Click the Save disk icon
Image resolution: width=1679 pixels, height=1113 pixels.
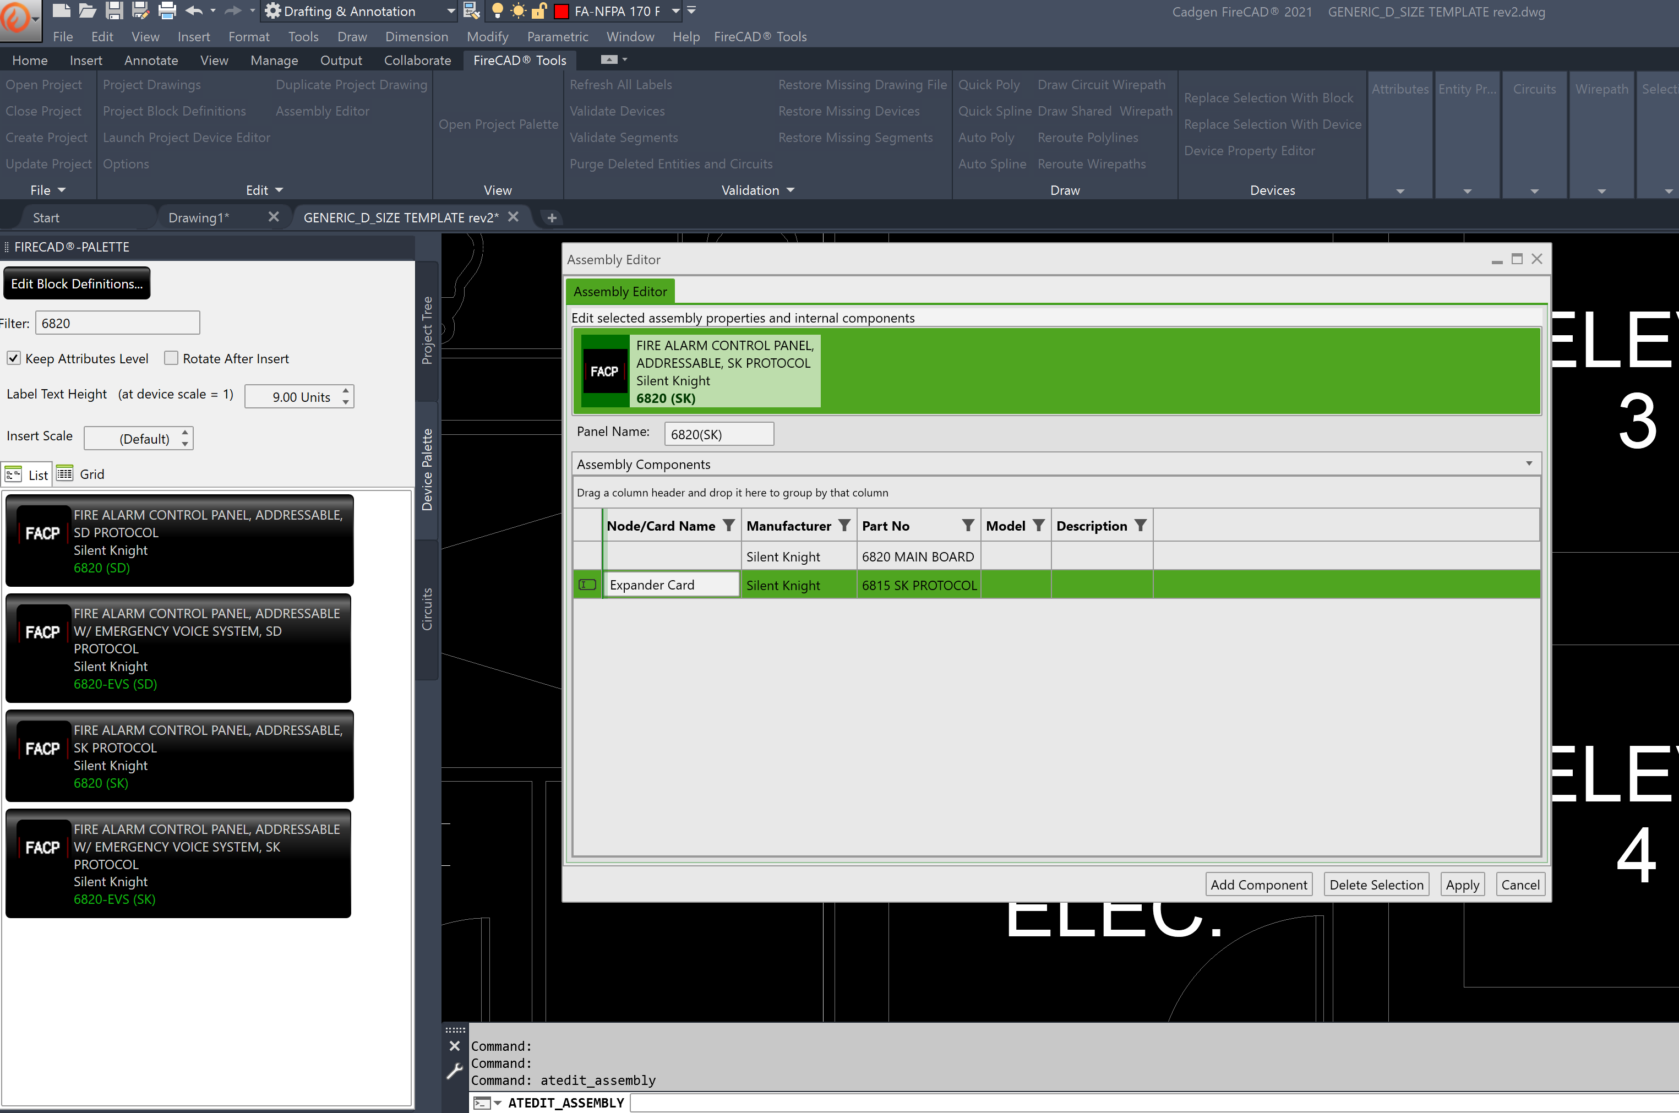(115, 10)
